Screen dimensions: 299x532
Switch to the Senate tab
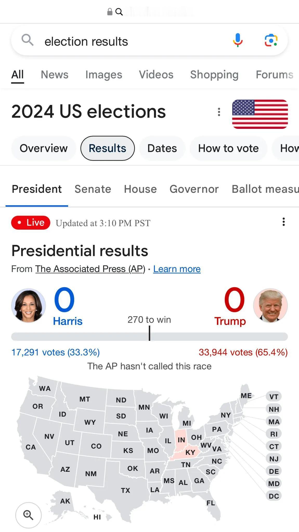pyautogui.click(x=93, y=189)
